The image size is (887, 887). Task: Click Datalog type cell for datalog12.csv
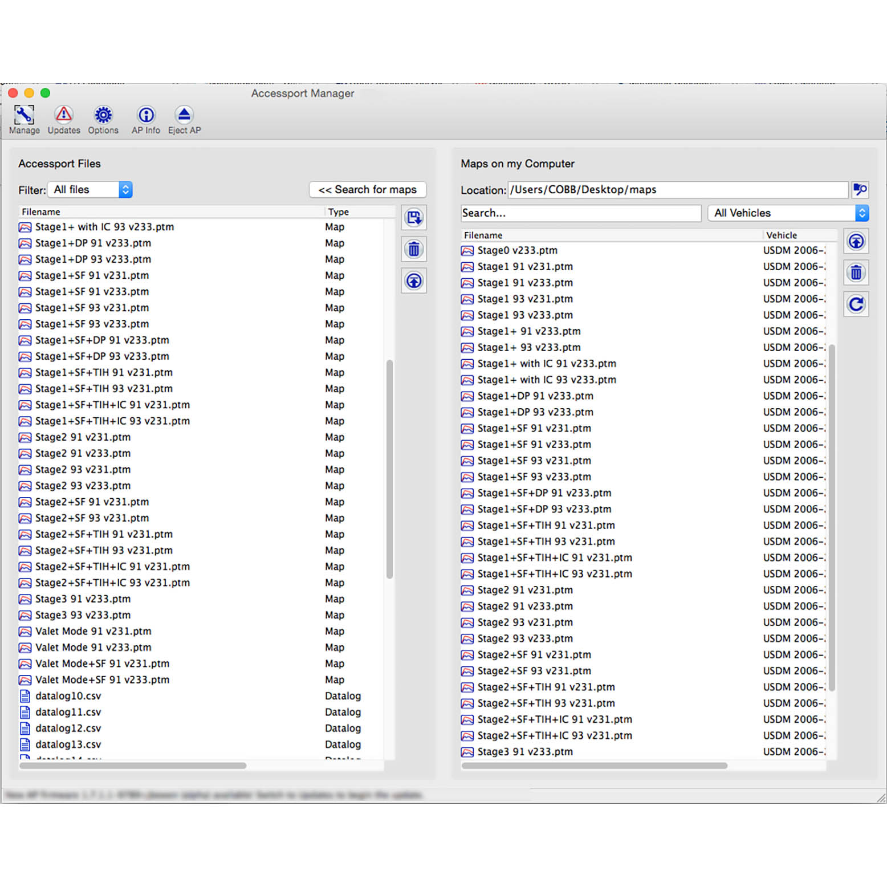[343, 728]
